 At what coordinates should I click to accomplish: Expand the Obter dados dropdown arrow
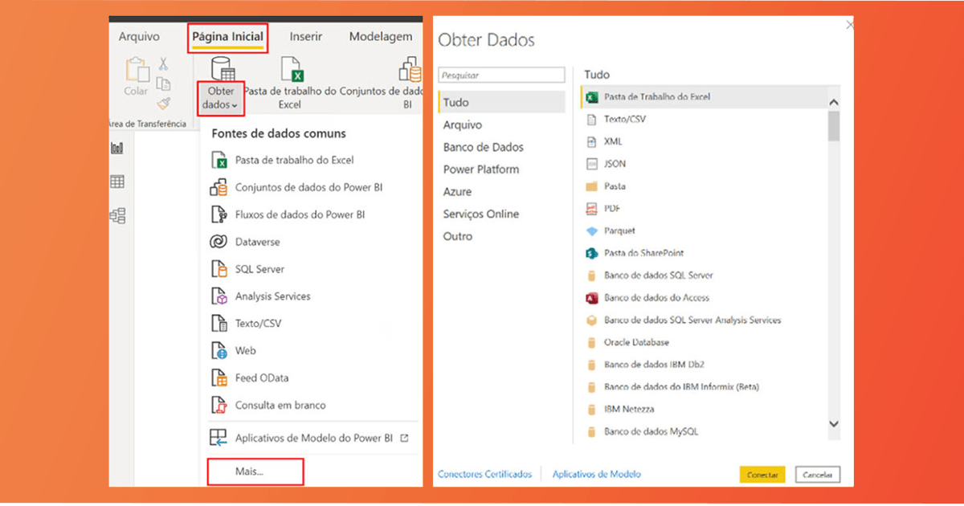click(x=235, y=105)
